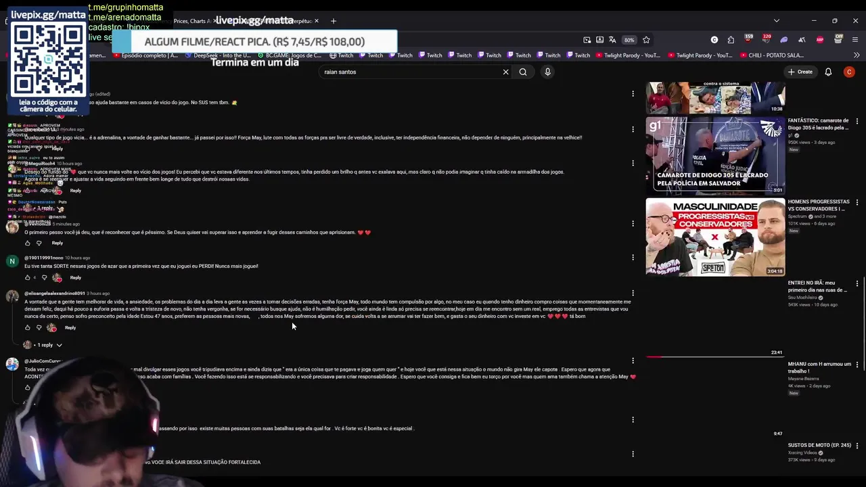Clear the YouTube search text with the X
The width and height of the screenshot is (866, 487).
click(505, 72)
